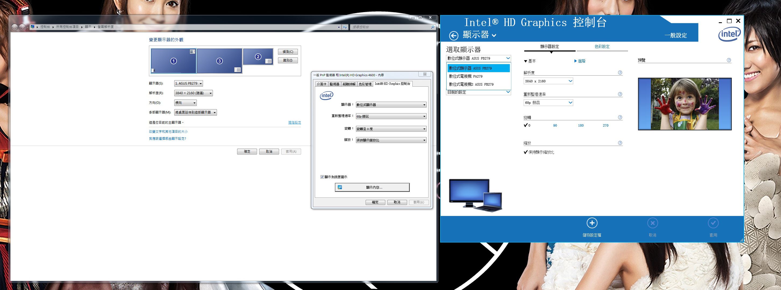Collapse the 基本 section triangle

(526, 61)
